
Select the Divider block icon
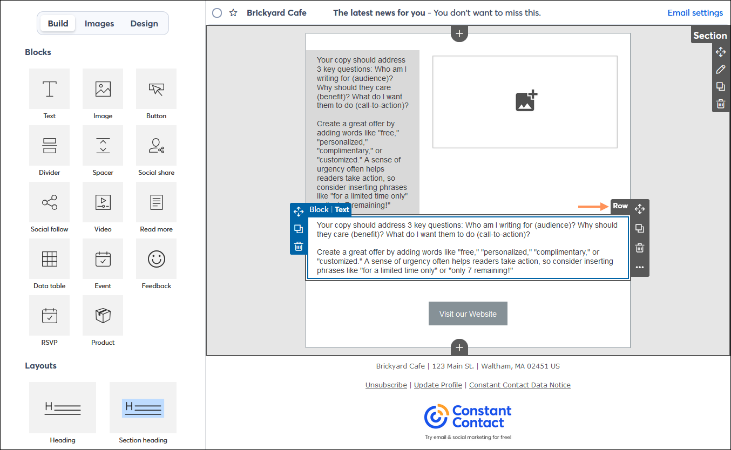50,146
